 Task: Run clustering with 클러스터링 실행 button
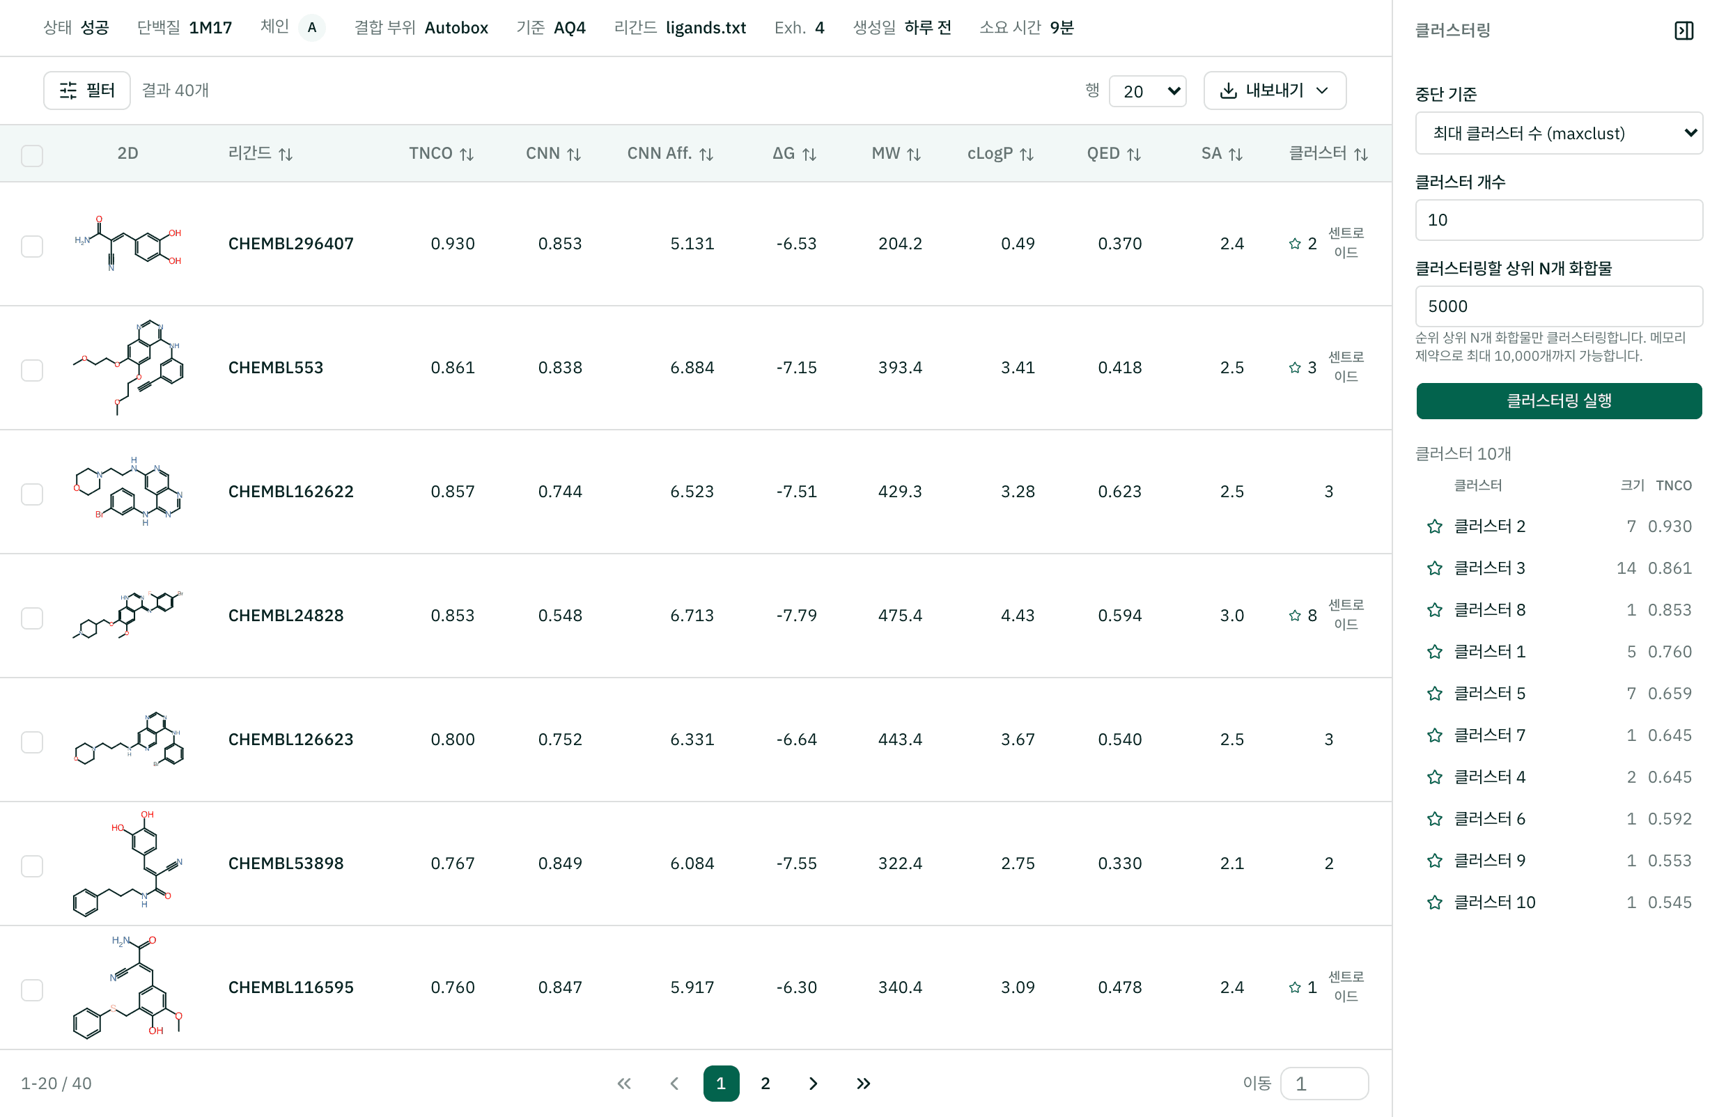point(1558,401)
